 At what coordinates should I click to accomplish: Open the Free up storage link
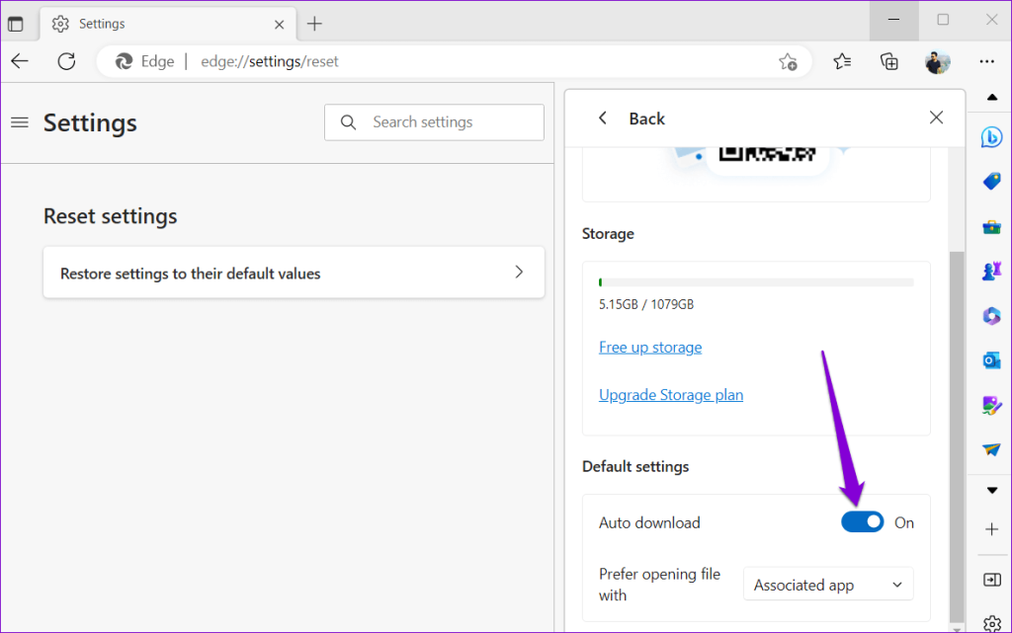pyautogui.click(x=650, y=347)
